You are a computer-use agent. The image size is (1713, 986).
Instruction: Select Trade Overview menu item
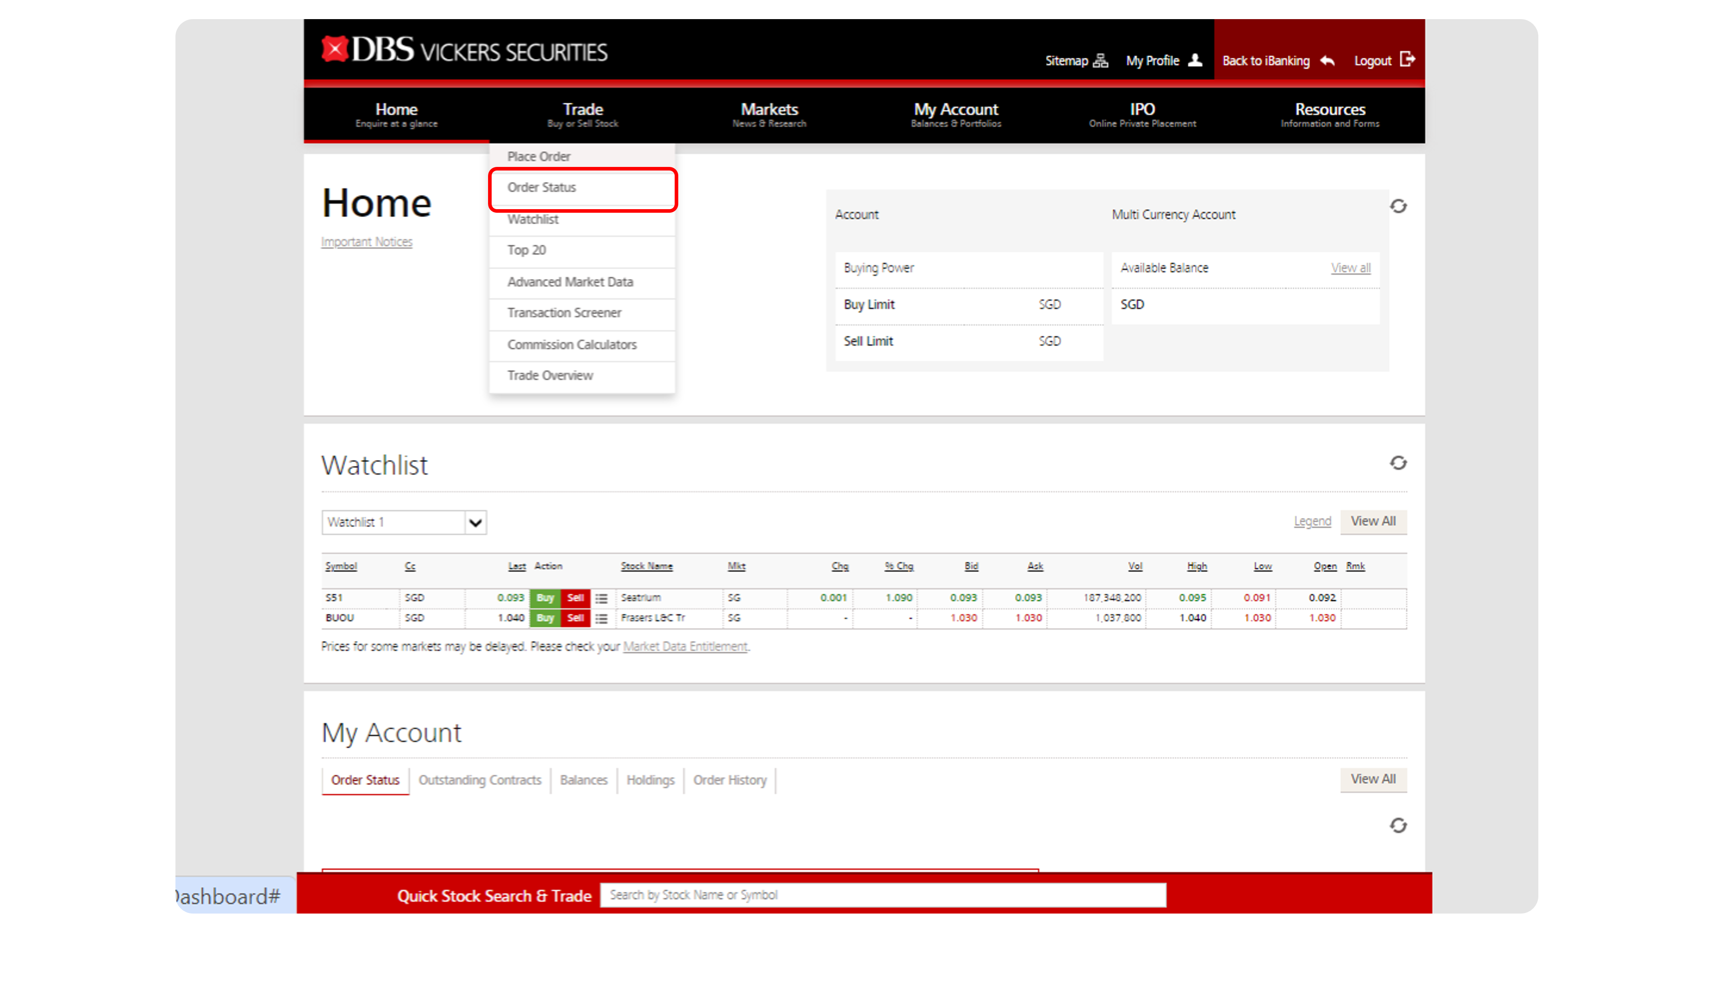pyautogui.click(x=582, y=376)
